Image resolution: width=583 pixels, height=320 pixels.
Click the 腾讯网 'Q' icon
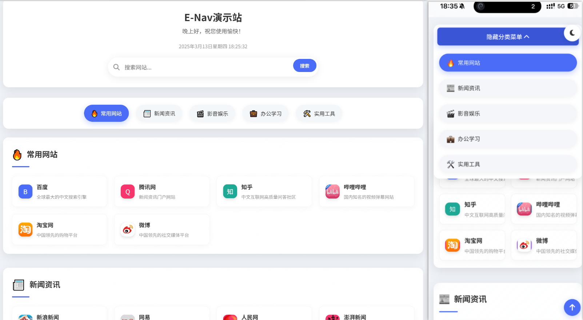128,192
